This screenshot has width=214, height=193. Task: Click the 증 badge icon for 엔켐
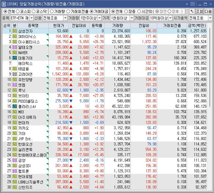pyautogui.click(x=15, y=85)
